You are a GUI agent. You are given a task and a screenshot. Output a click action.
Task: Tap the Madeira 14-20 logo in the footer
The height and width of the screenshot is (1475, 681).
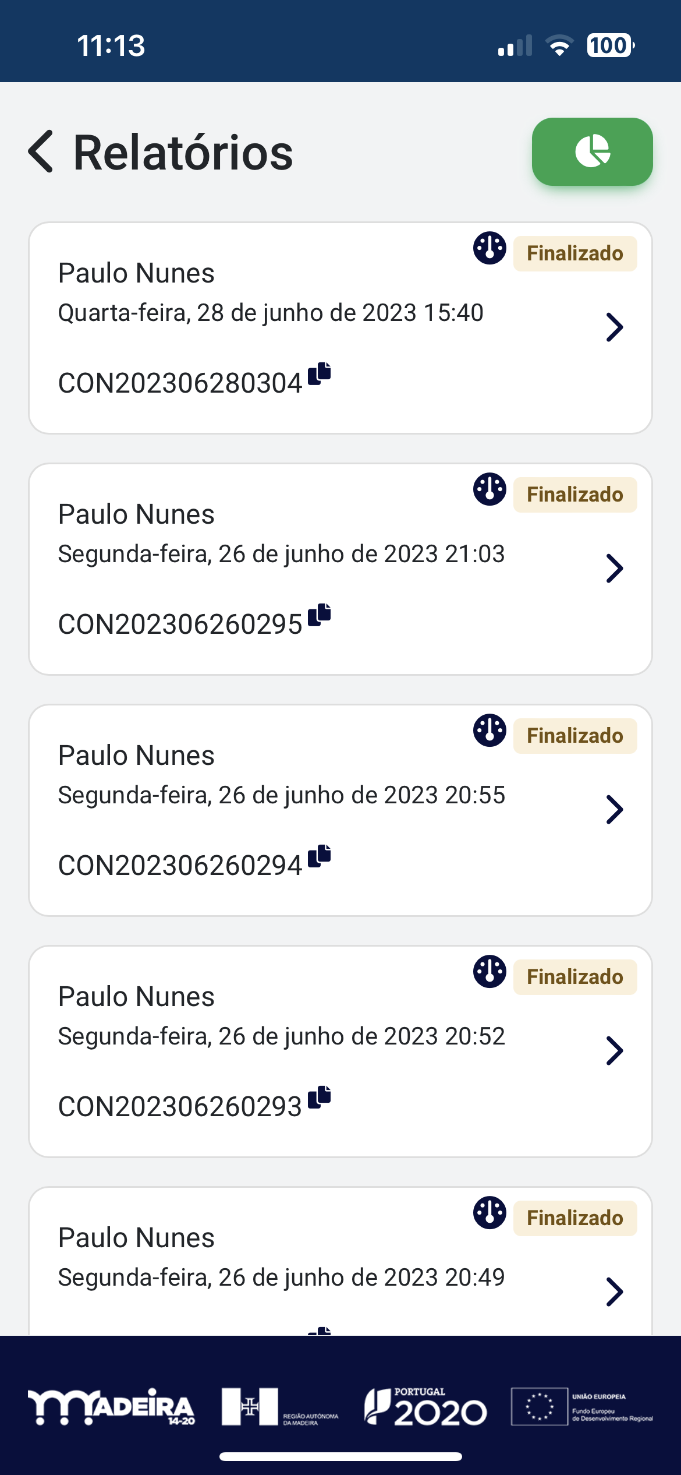click(111, 1406)
